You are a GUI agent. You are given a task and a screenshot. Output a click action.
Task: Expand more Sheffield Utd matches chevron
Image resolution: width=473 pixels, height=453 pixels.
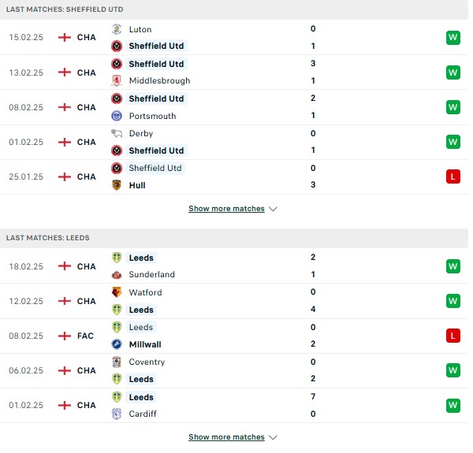(273, 209)
